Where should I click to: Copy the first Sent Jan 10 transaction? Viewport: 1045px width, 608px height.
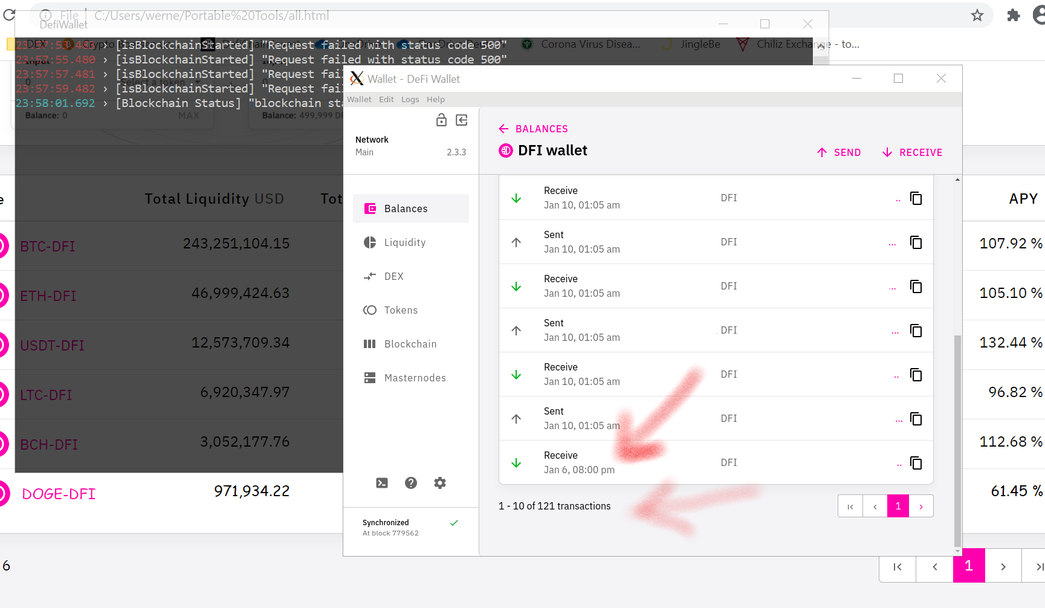click(916, 242)
